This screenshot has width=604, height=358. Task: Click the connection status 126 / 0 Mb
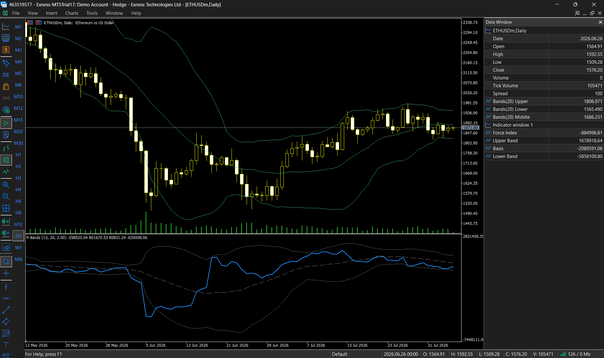[x=575, y=354]
